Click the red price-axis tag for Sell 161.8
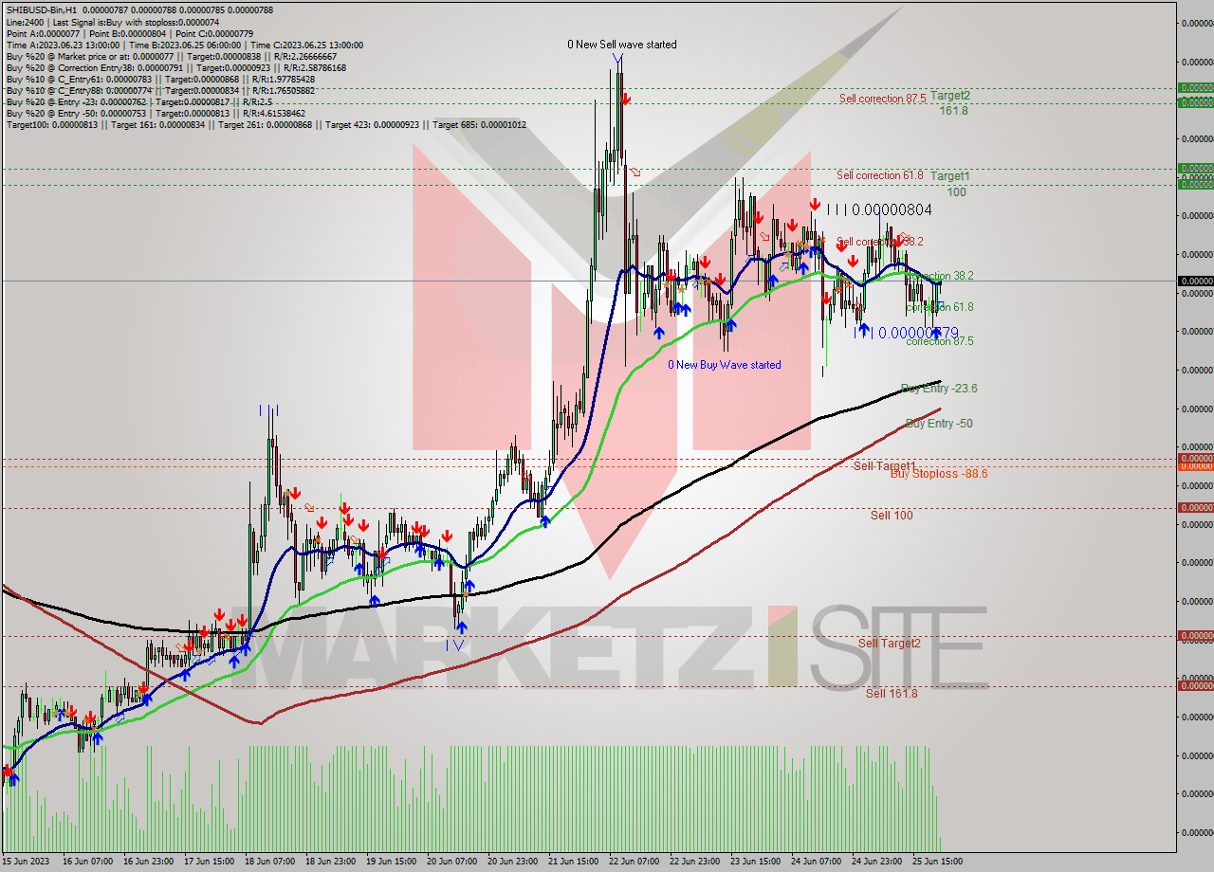This screenshot has height=872, width=1214. pos(1195,685)
